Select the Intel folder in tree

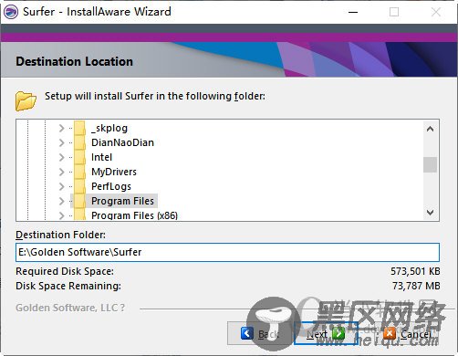tap(101, 157)
